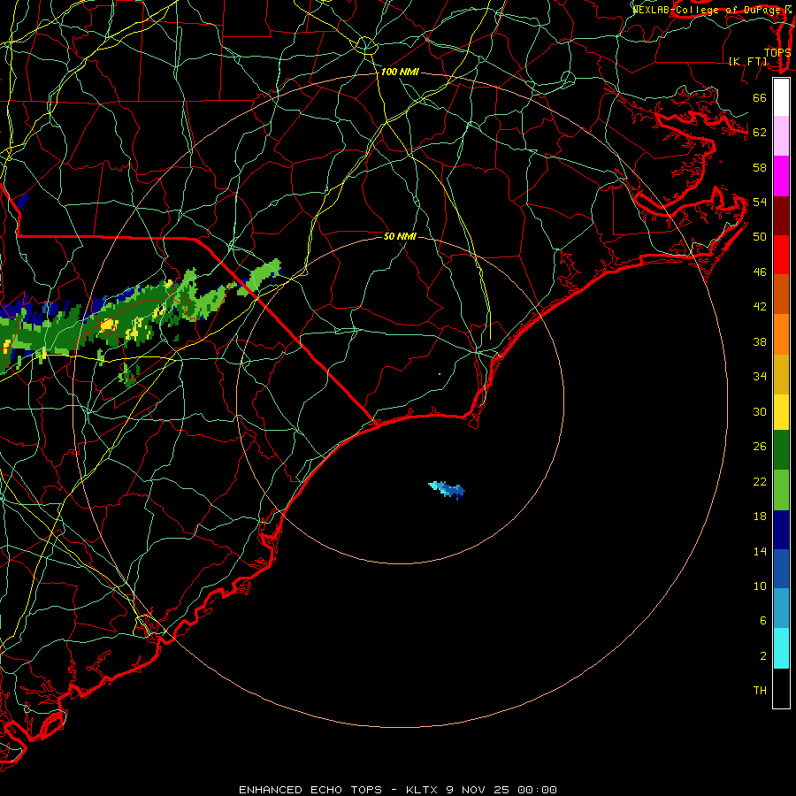Viewport: 796px width, 796px height.
Task: Click the medium blue legend swatch
Action: [781, 569]
